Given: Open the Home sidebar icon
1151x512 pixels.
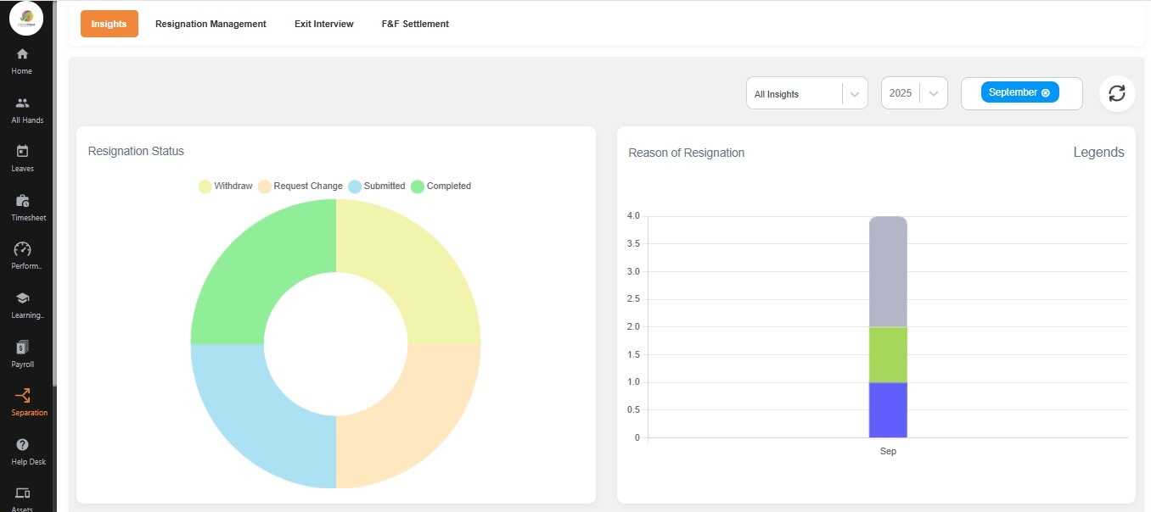Looking at the screenshot, I should (x=22, y=54).
